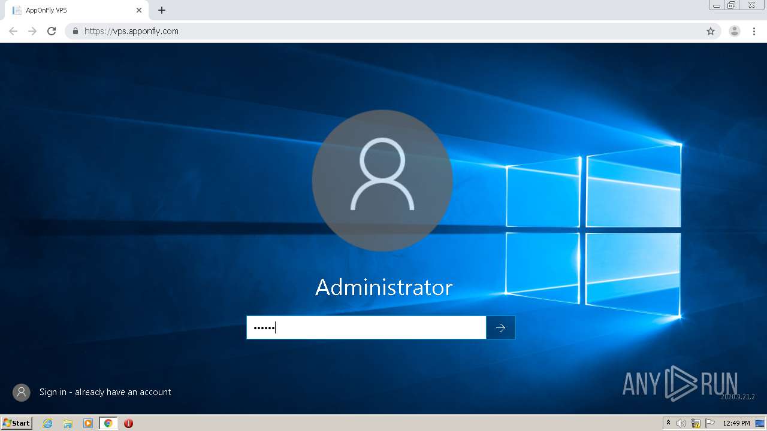
Task: Open Windows Explorer from the taskbar
Action: 68,423
